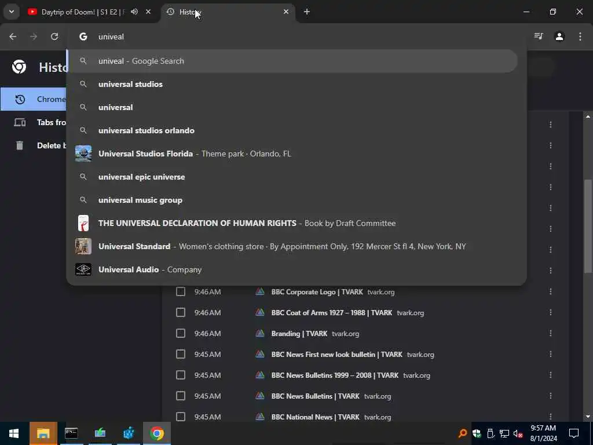The height and width of the screenshot is (445, 593).
Task: Open the Chrome three-dot menu
Action: [x=580, y=37]
